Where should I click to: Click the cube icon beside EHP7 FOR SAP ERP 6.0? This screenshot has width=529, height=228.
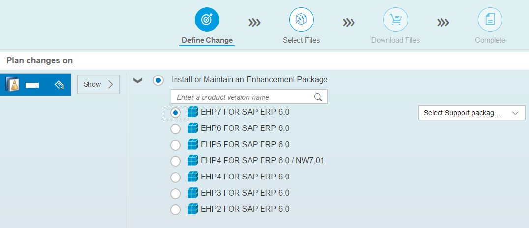tap(193, 112)
